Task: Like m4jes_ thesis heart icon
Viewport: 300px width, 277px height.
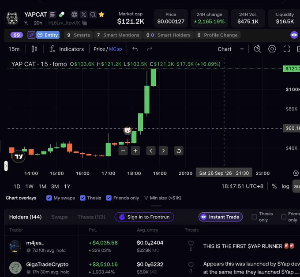Action: (191, 243)
